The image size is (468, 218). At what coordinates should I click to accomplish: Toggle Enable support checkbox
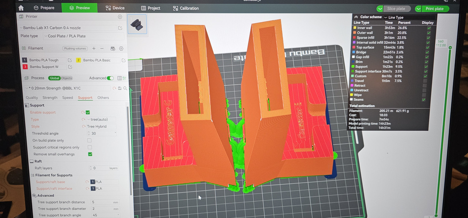(88, 112)
